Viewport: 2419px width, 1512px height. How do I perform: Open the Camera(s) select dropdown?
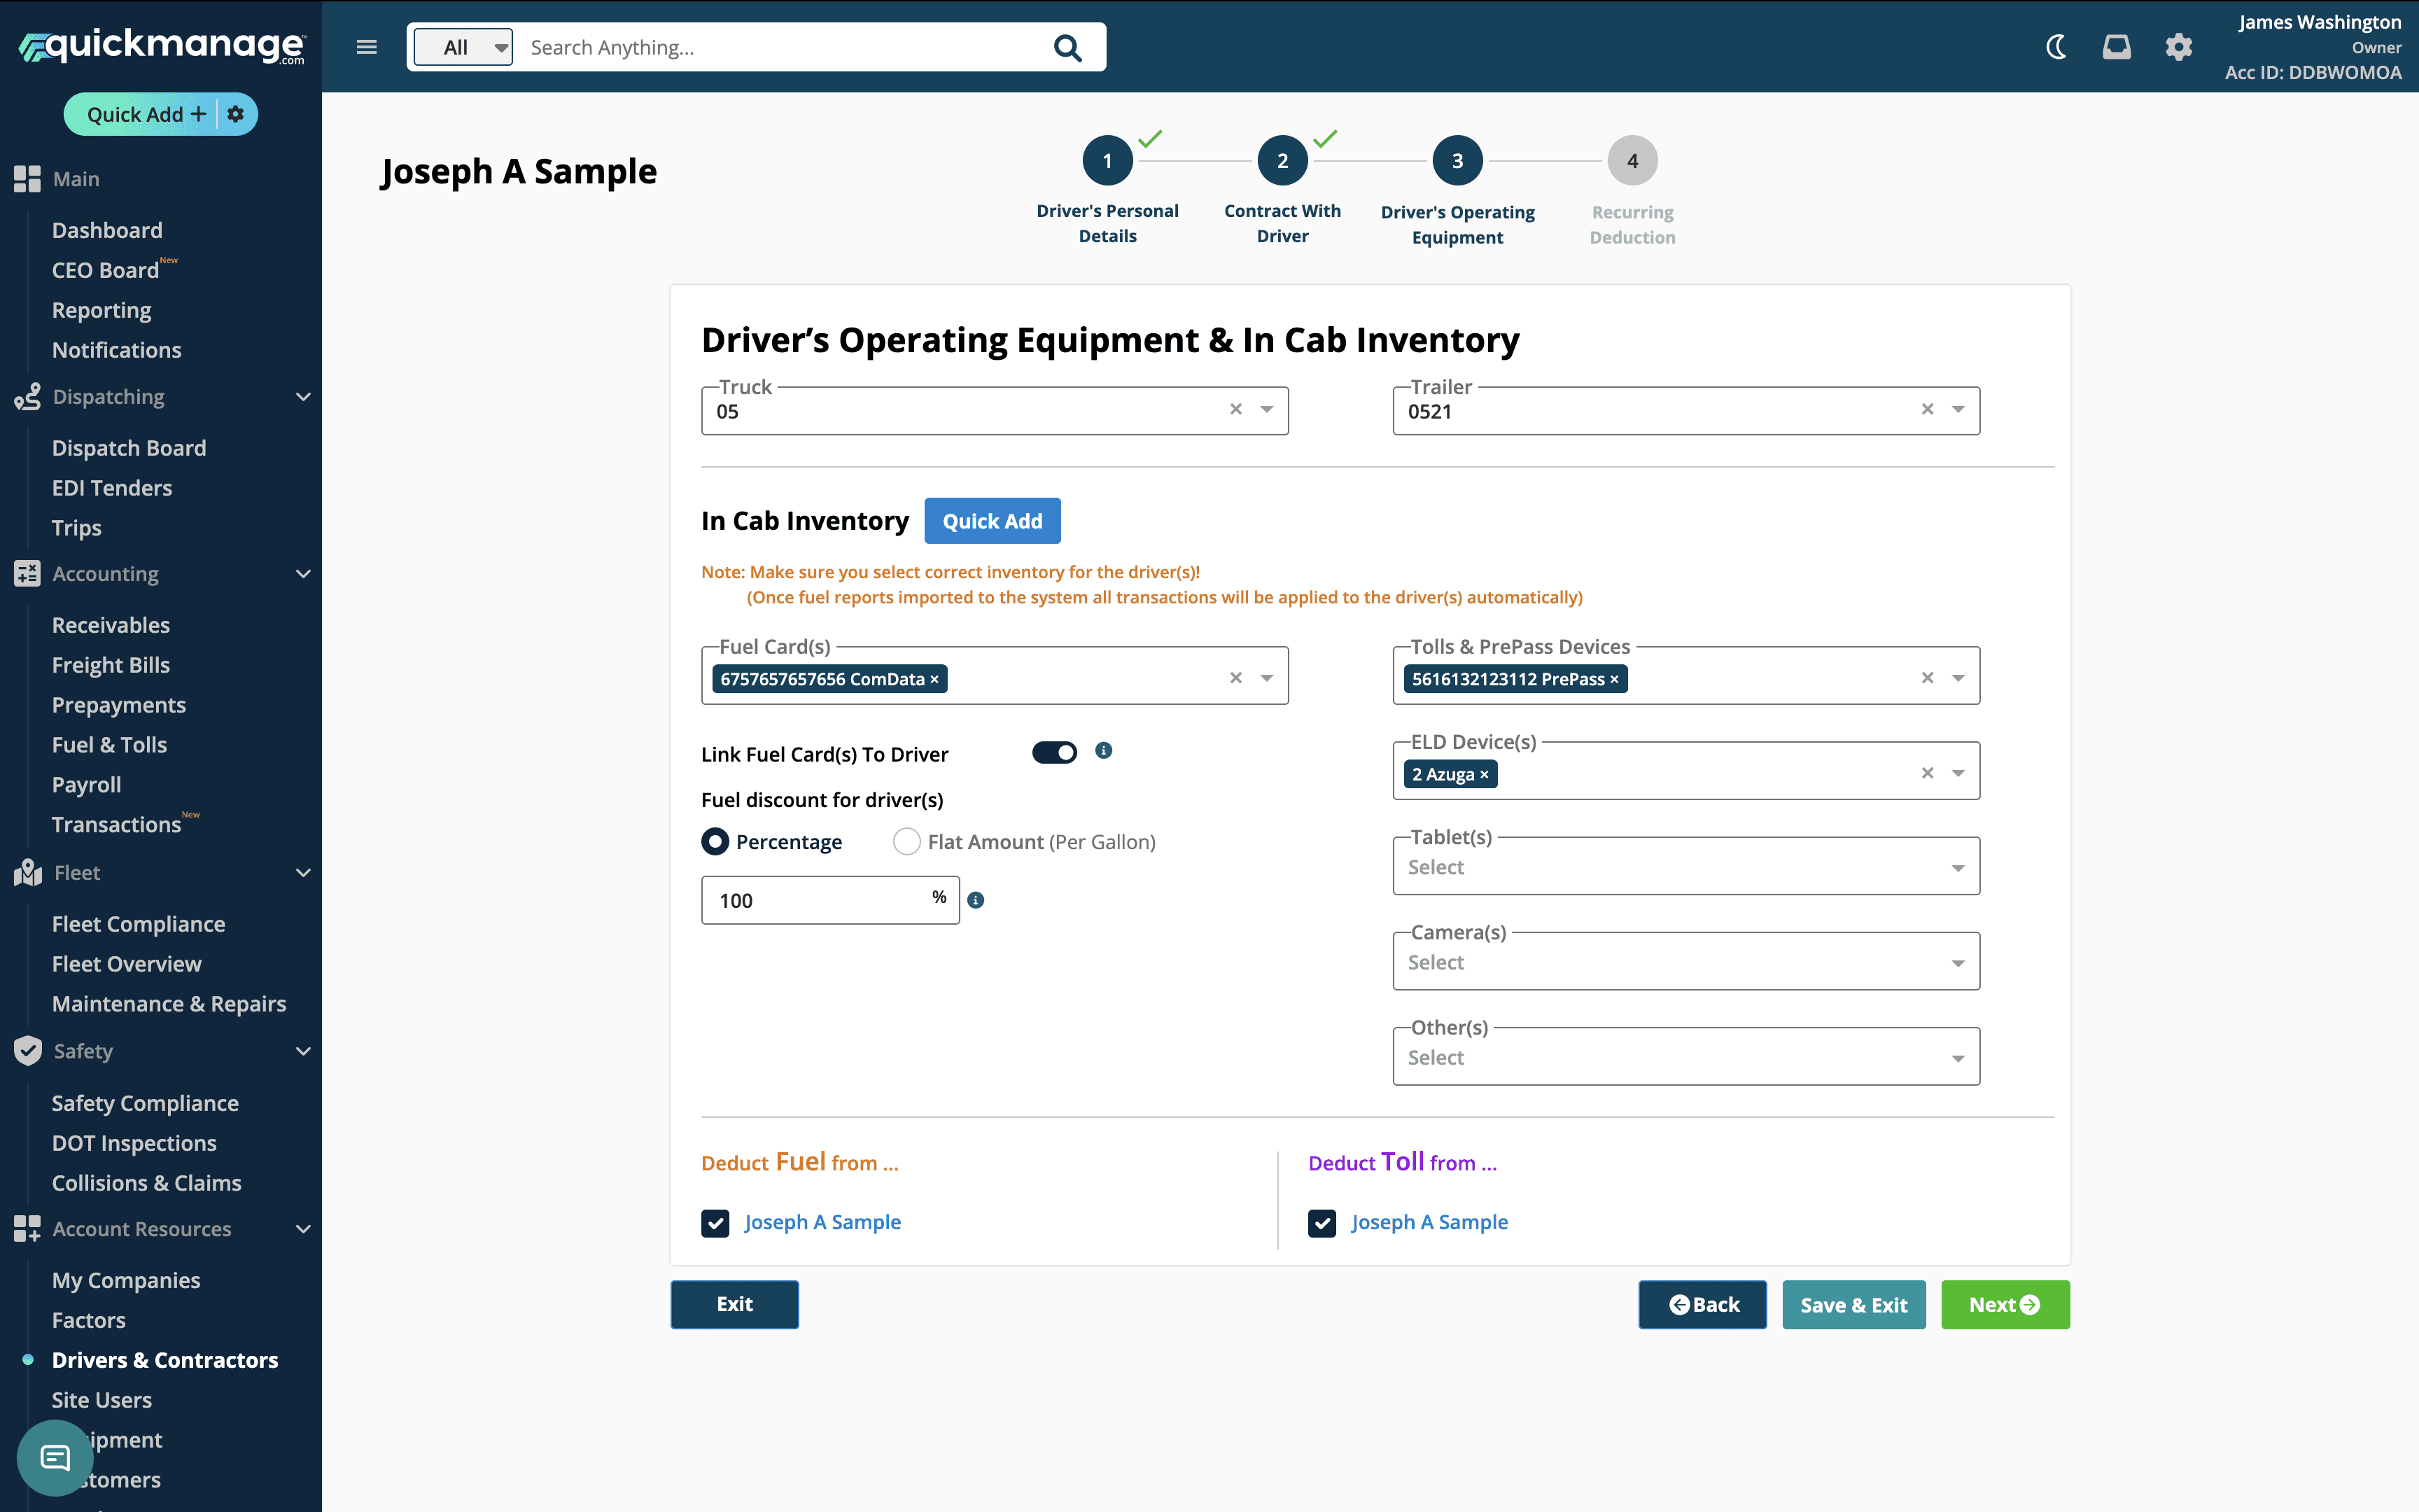(x=1685, y=962)
